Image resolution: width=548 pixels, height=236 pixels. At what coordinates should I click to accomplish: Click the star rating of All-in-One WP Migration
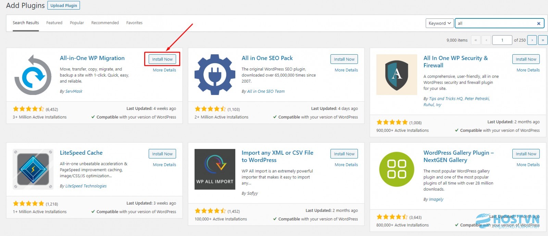(29, 109)
